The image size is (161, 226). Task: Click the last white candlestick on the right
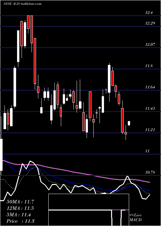coord(129,123)
